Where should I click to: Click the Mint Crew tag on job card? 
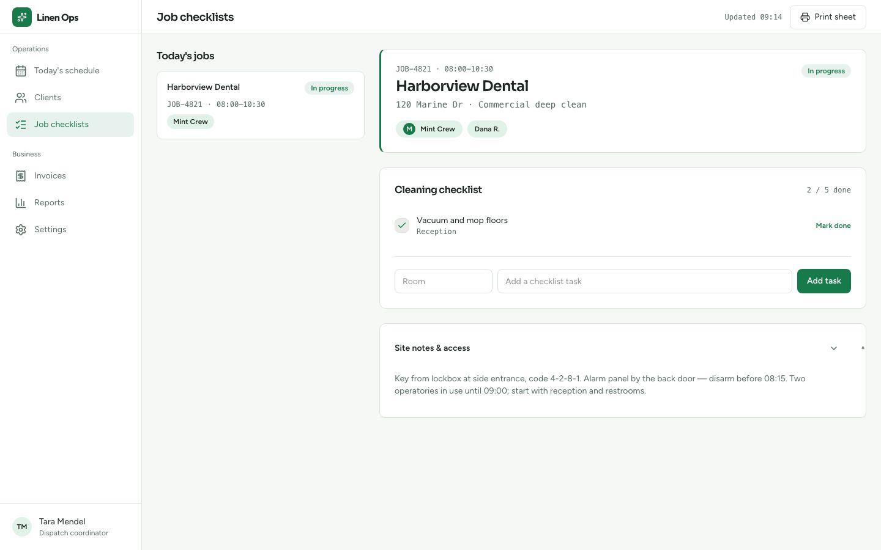[x=190, y=122]
